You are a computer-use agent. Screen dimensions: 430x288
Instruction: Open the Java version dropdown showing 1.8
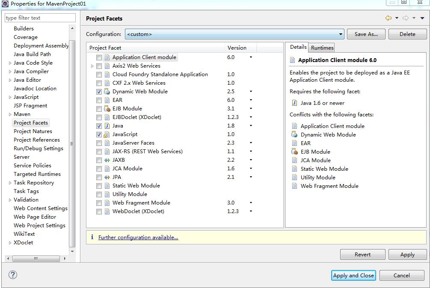251,125
